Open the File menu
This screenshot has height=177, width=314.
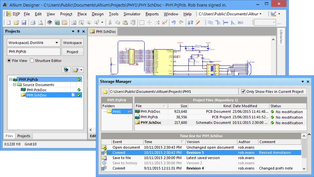26,14
